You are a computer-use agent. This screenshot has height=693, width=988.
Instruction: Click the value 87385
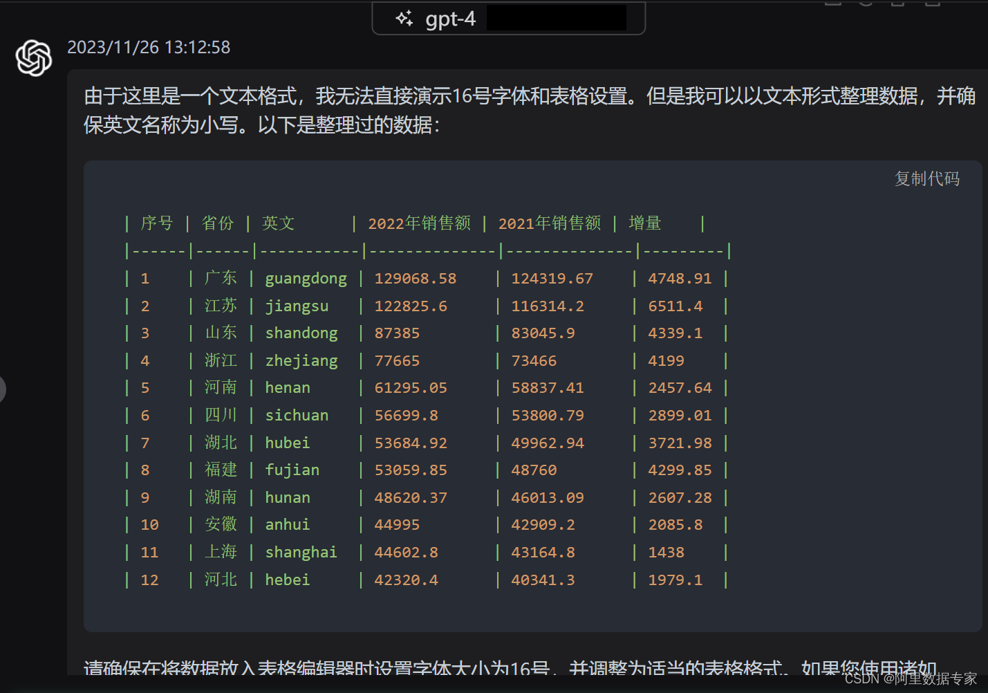click(x=397, y=333)
